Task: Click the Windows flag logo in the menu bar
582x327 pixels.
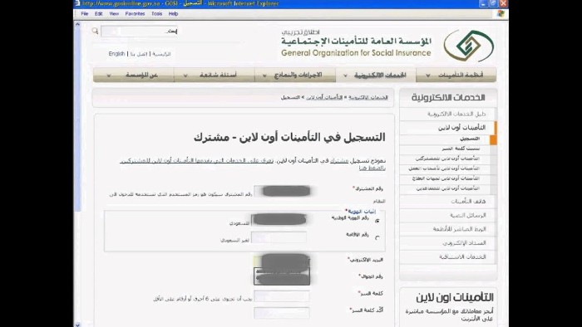Action: coord(501,14)
